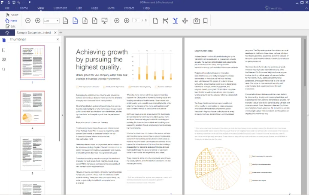Click the zoom out minus icon
Screen dimensions: 309x195
[x=28, y=21]
